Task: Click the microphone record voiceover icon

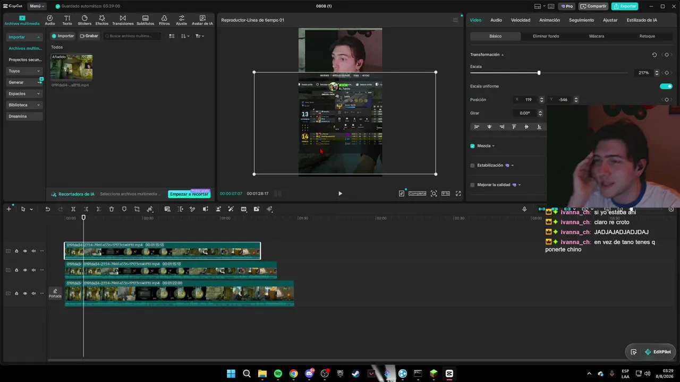Action: pyautogui.click(x=524, y=209)
